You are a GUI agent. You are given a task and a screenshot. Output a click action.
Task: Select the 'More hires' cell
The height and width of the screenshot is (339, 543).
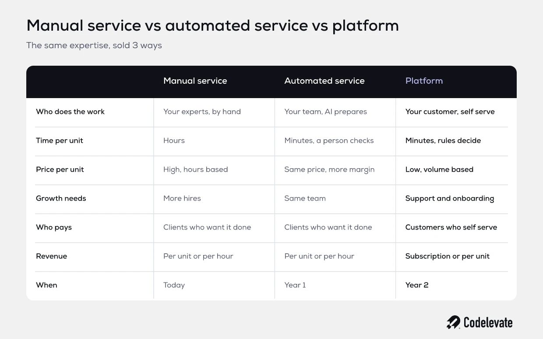click(182, 198)
